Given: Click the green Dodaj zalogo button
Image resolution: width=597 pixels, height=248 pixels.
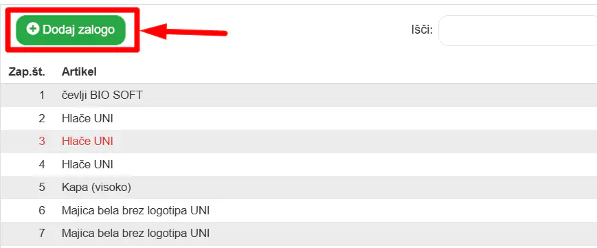Looking at the screenshot, I should [71, 30].
